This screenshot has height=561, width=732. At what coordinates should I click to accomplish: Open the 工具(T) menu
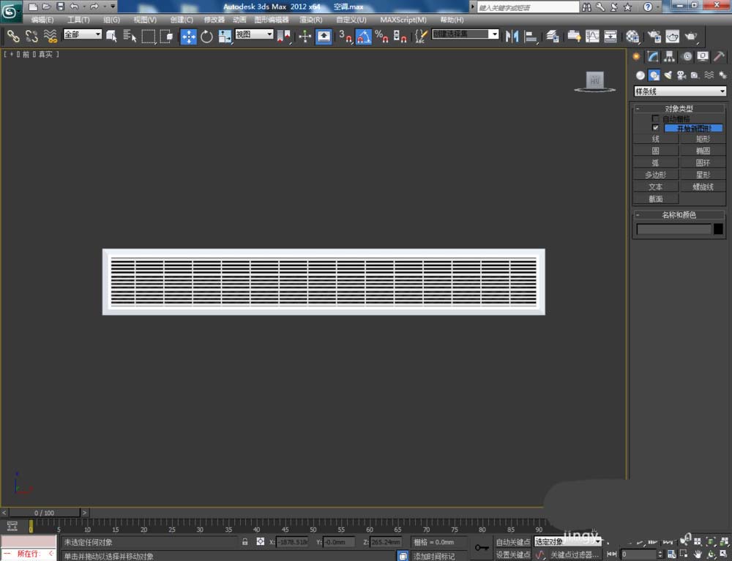click(78, 20)
